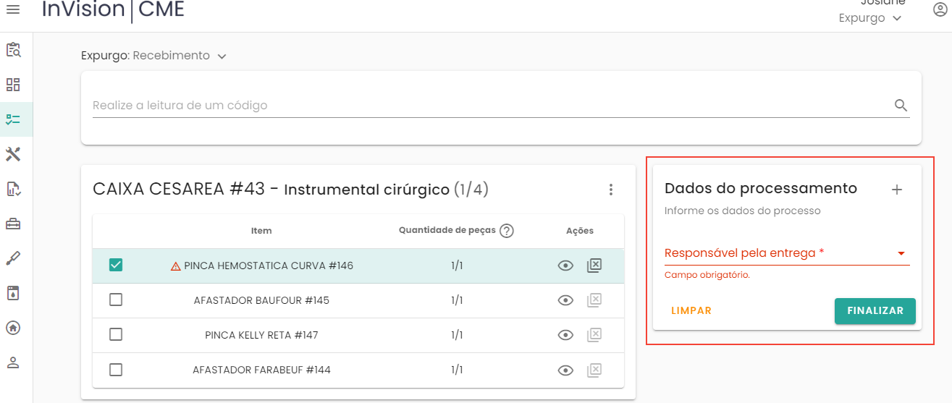Open the dashboard grid icon in sidebar

(13, 85)
